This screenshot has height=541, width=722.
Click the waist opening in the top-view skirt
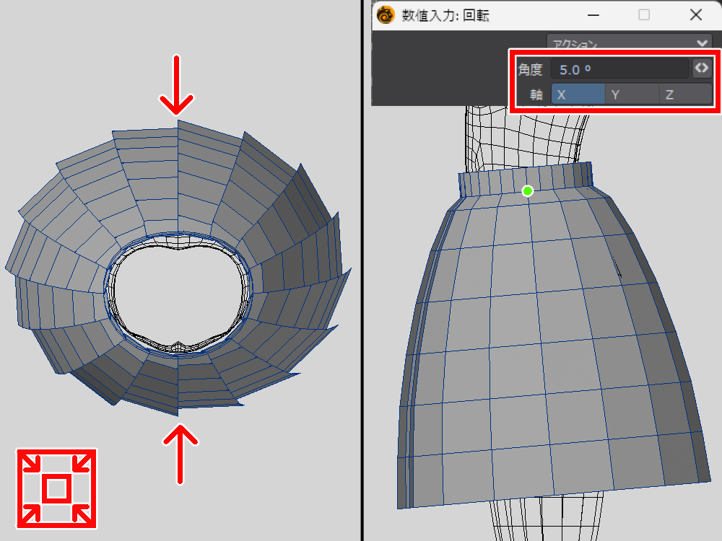coord(178,292)
